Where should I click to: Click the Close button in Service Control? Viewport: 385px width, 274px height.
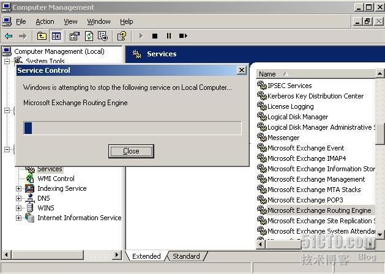(x=131, y=151)
